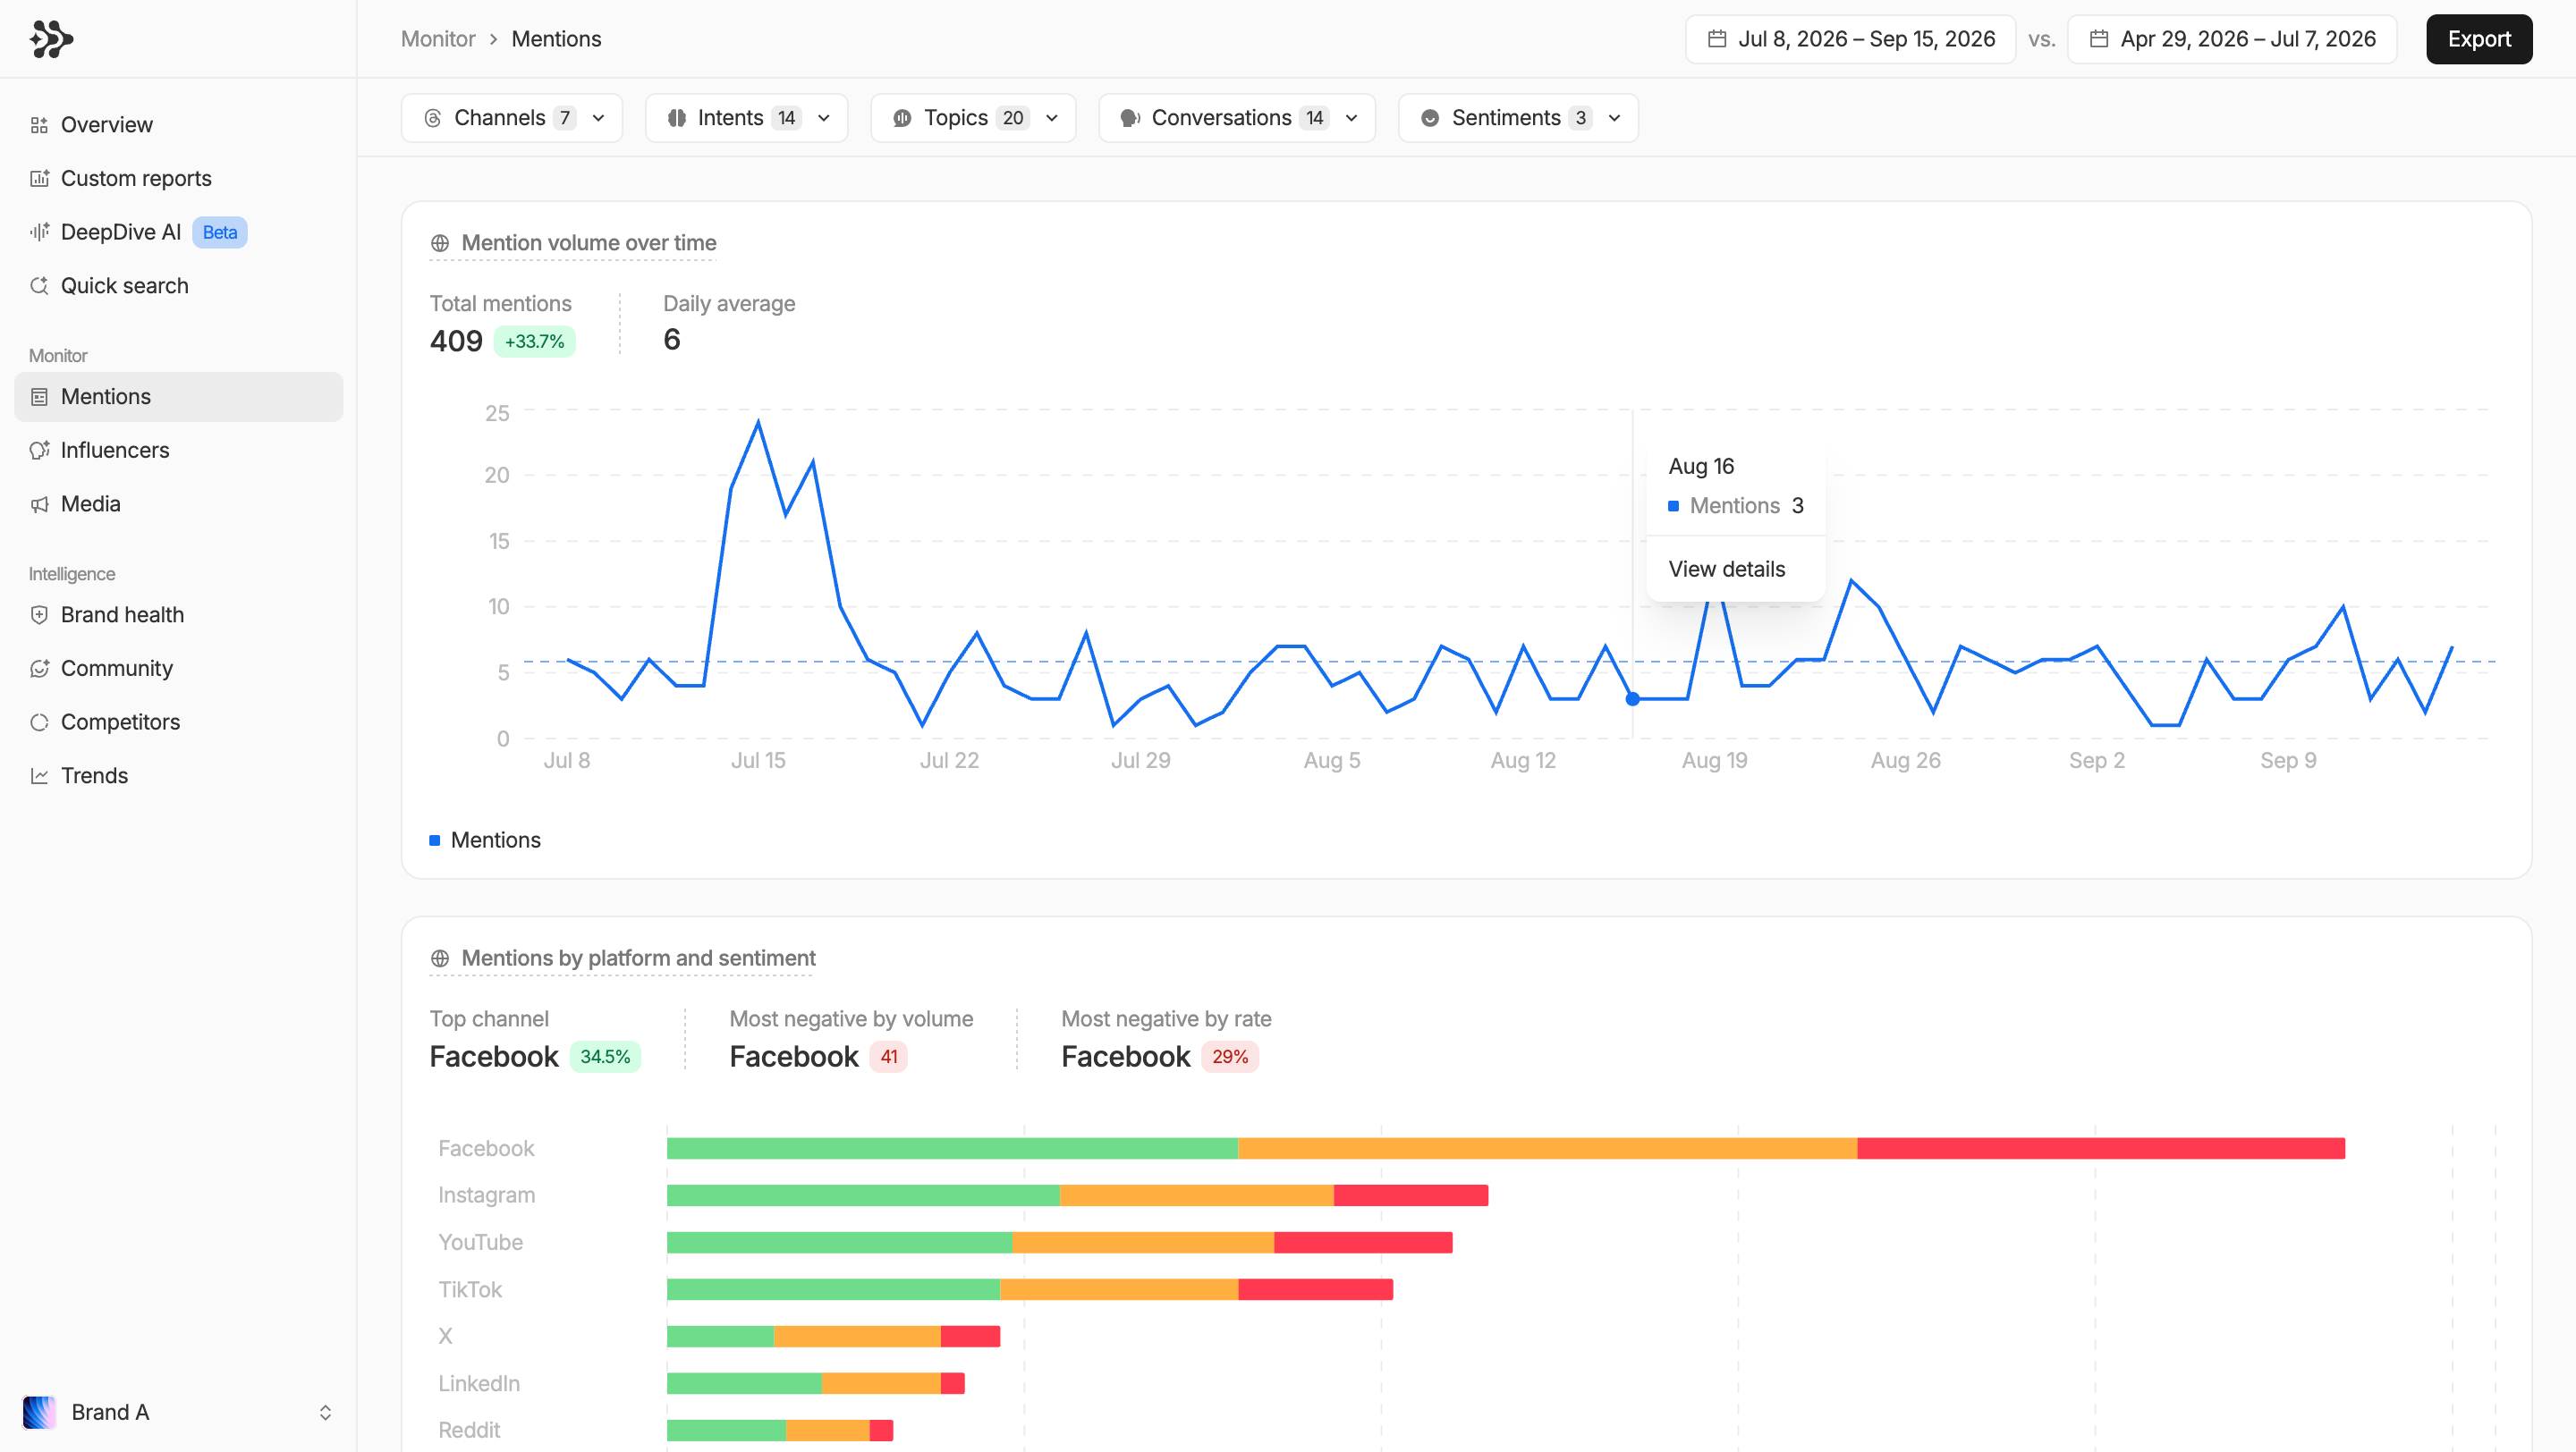Open the Brand health page

(x=179, y=614)
